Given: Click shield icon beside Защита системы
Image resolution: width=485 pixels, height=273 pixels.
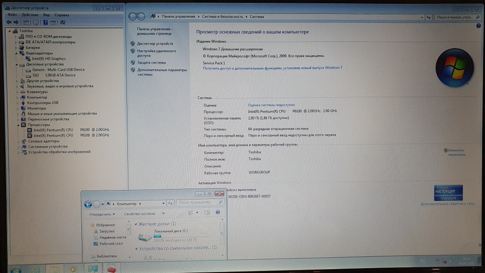Looking at the screenshot, I should (133, 63).
